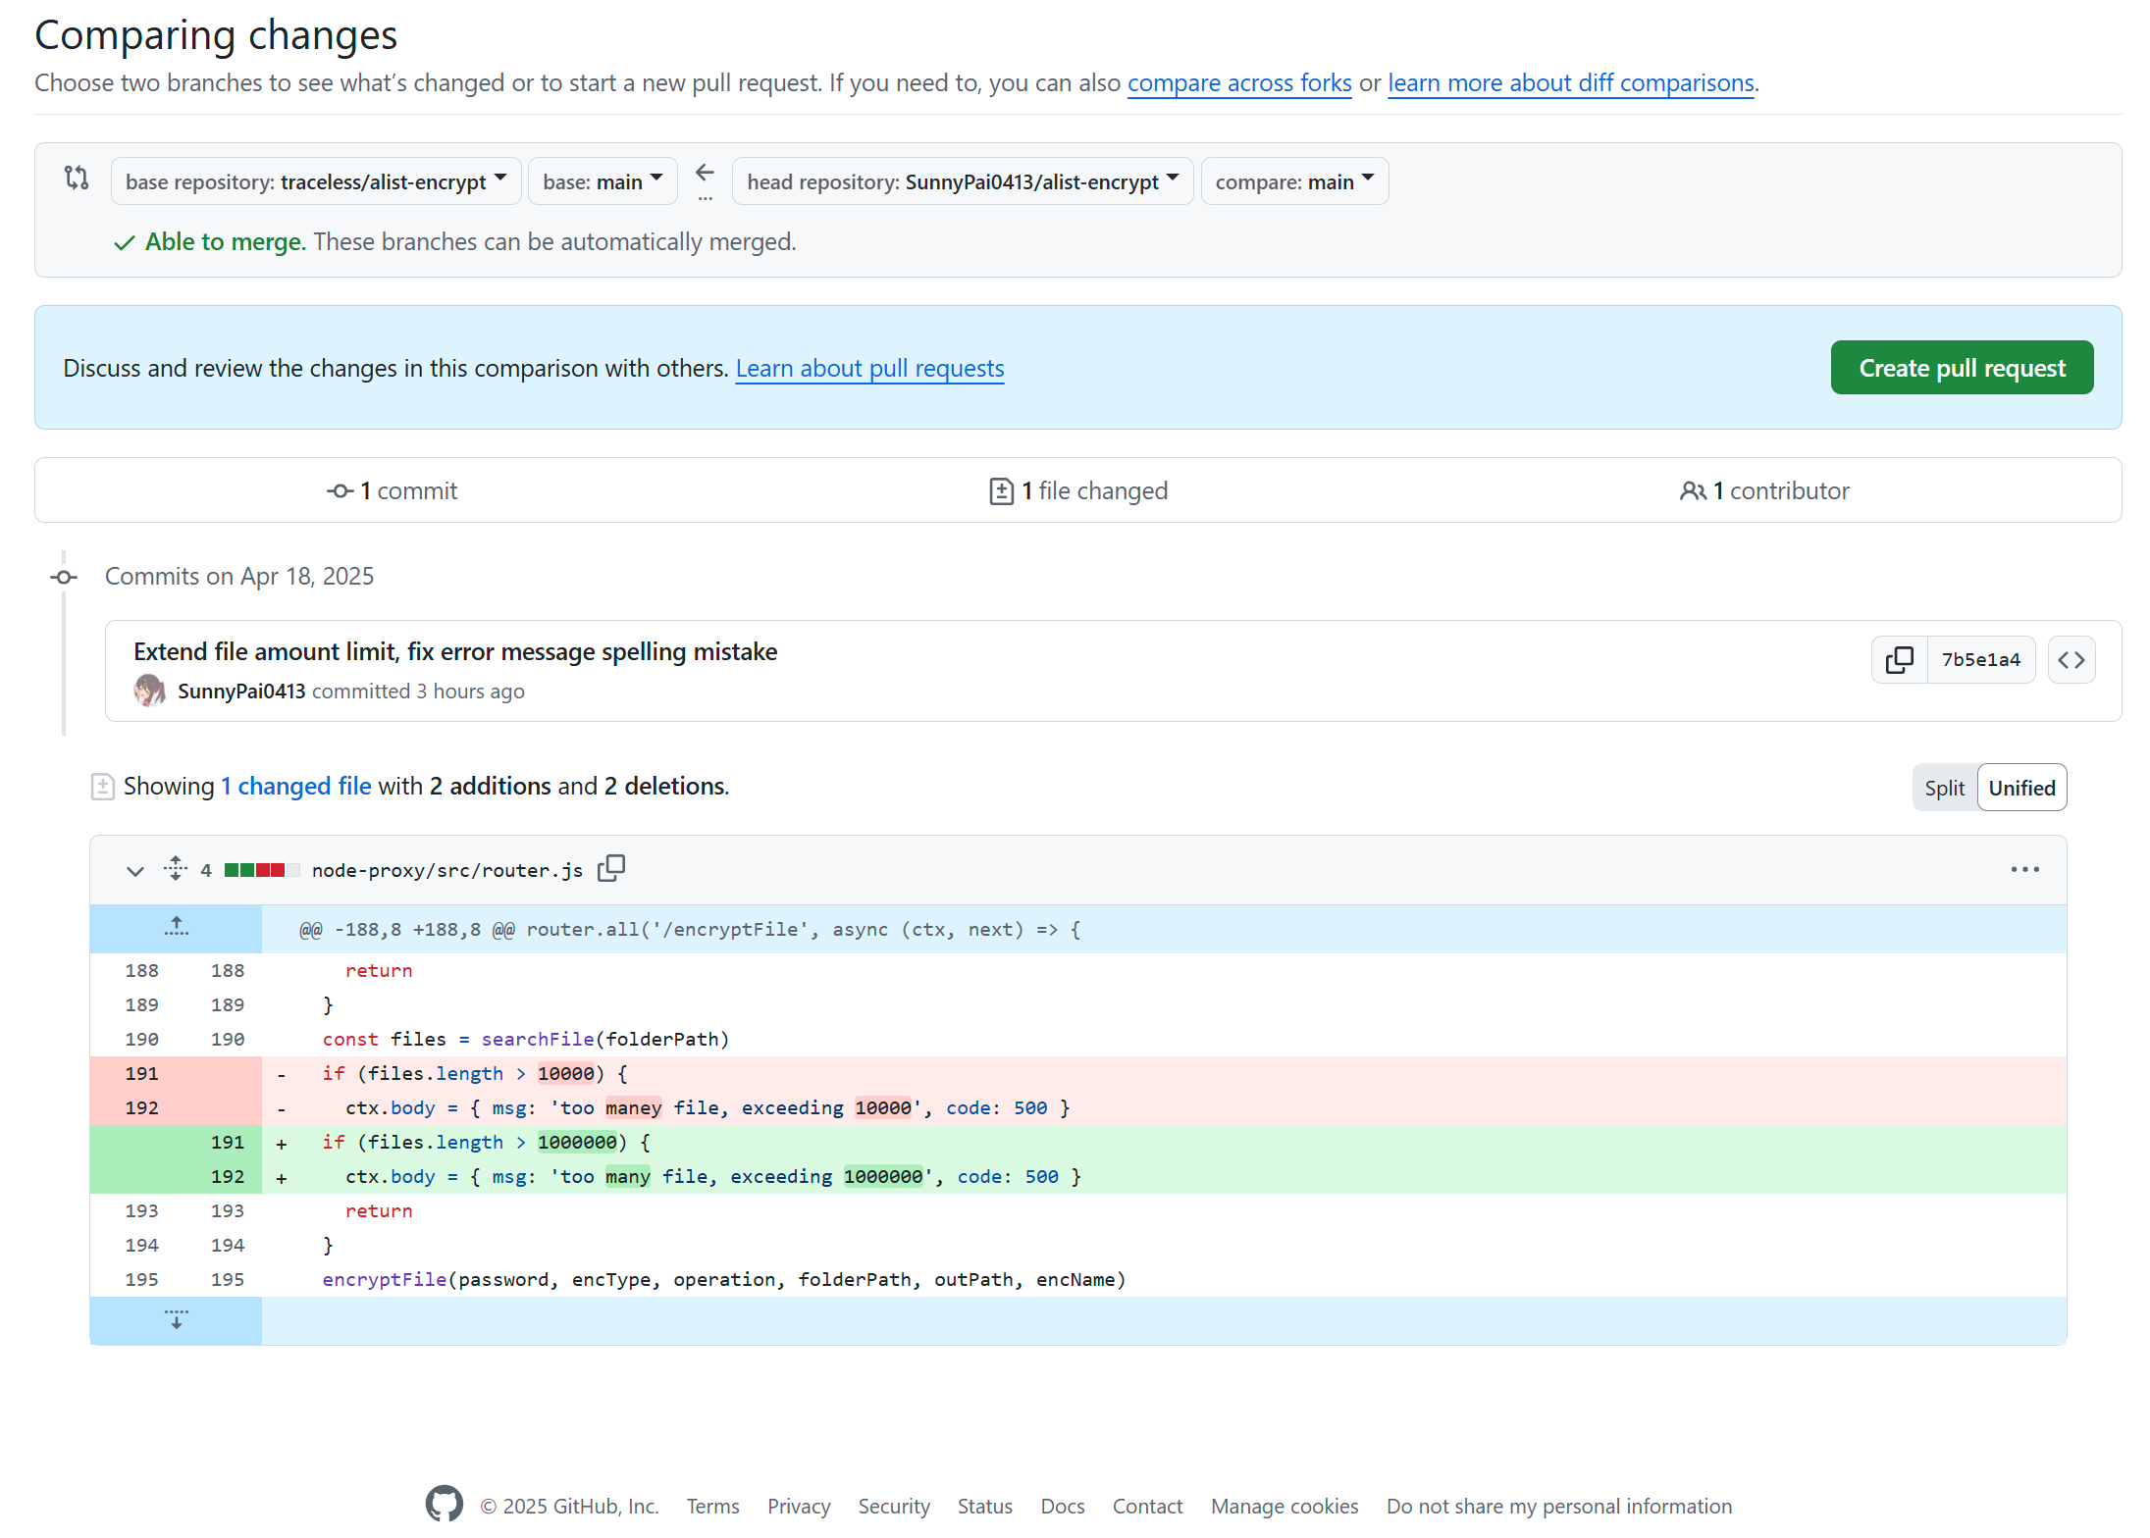The width and height of the screenshot is (2150, 1538).
Task: Click Create pull request button
Action: (1962, 368)
